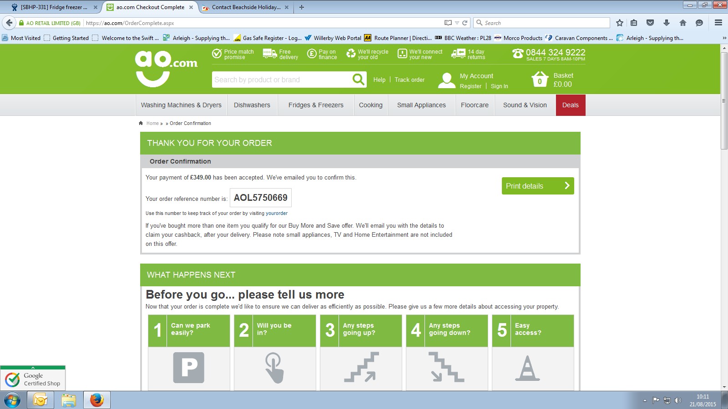This screenshot has height=409, width=728.
Task: Open the basket icon showing 0 items
Action: [540, 80]
